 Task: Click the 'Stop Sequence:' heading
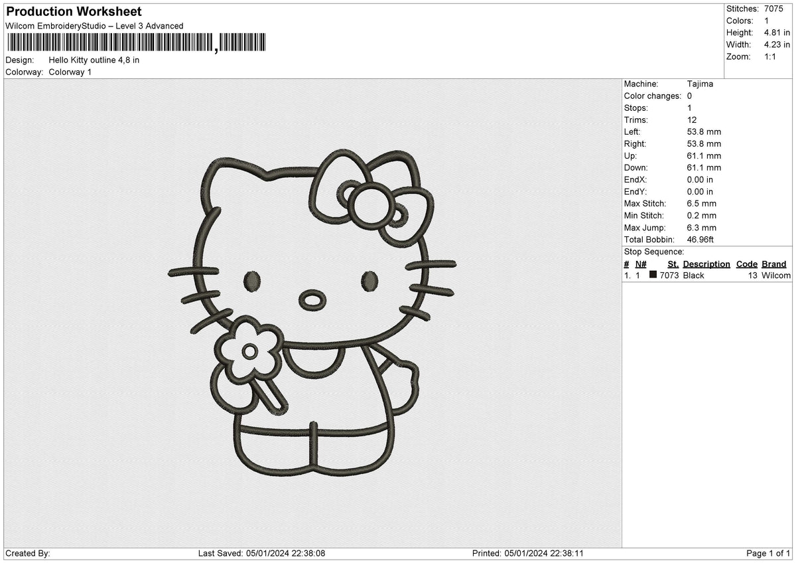(654, 252)
